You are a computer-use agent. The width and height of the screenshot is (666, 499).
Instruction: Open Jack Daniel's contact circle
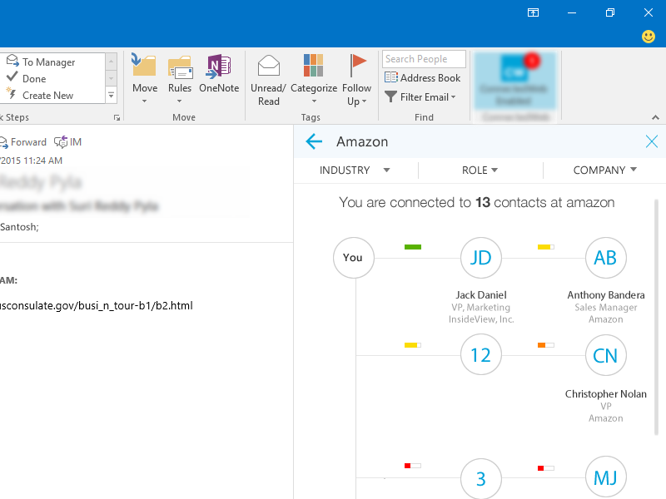pos(480,258)
